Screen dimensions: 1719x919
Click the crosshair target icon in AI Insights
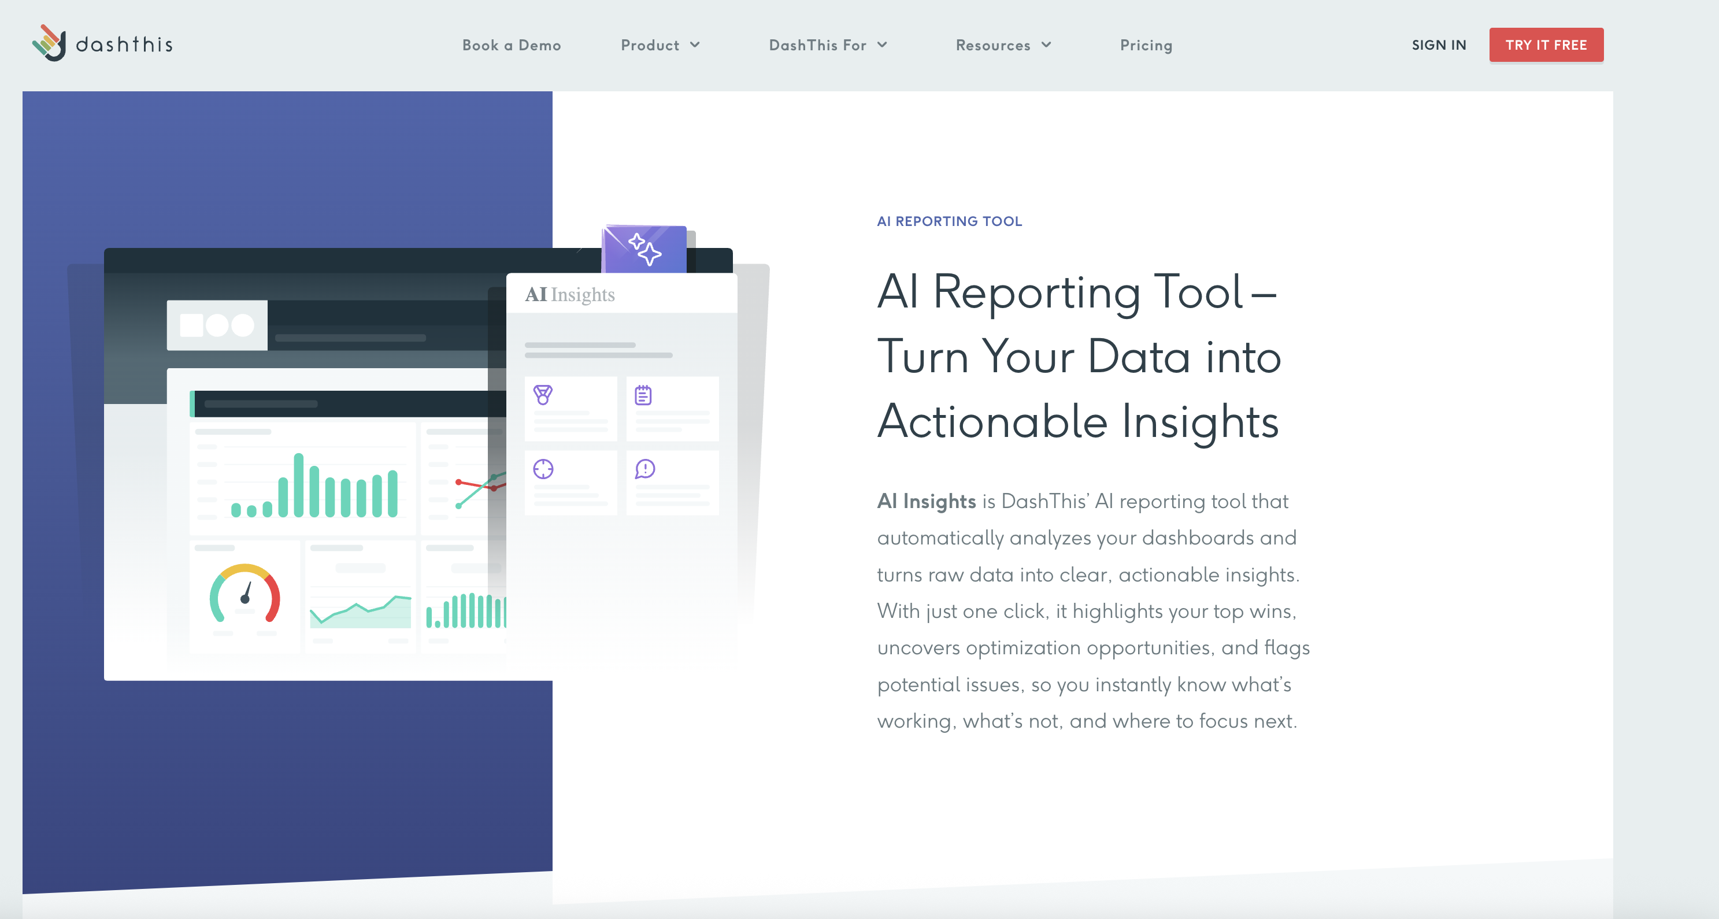point(543,469)
